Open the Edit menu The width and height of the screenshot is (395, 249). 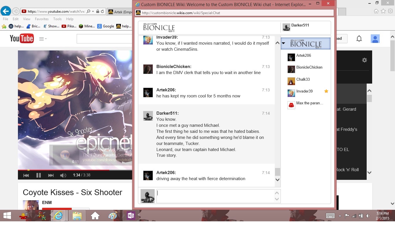16,19
